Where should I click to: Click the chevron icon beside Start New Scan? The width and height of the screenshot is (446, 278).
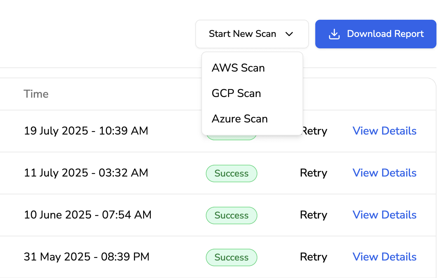(x=289, y=34)
